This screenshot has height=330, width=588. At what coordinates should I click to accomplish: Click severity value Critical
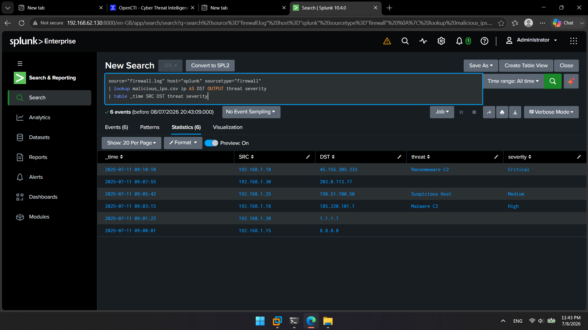pos(518,170)
